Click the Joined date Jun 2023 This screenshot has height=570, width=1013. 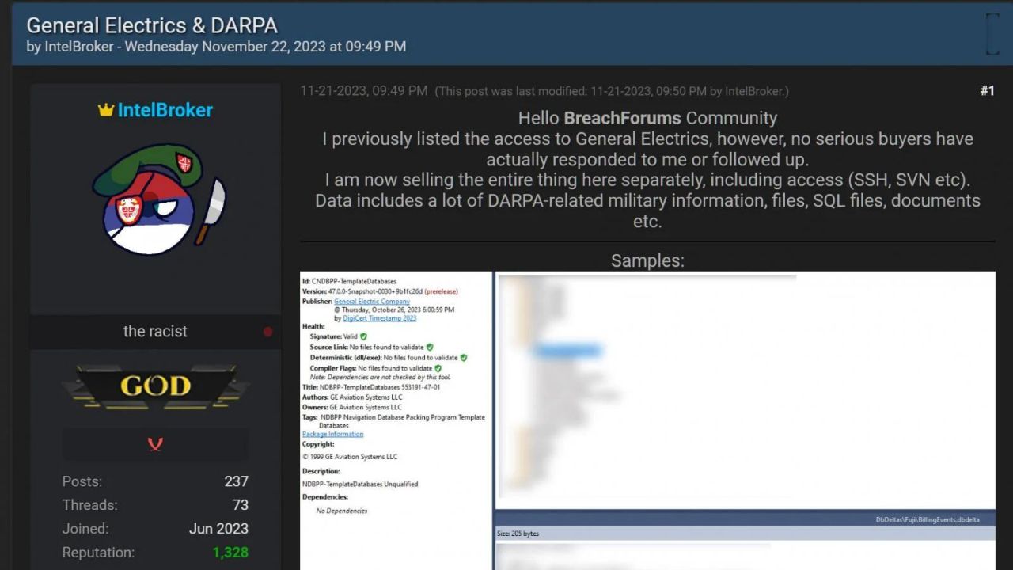pos(218,529)
